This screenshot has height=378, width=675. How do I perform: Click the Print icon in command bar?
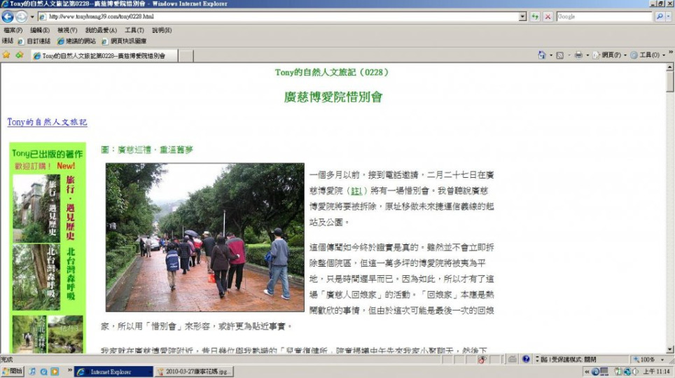[578, 55]
